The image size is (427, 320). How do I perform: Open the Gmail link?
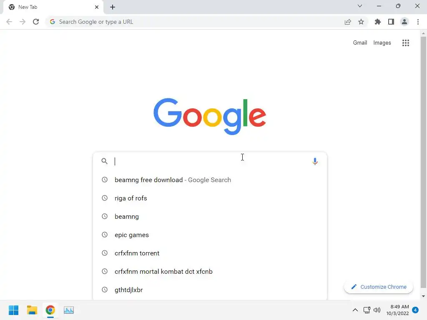(360, 43)
